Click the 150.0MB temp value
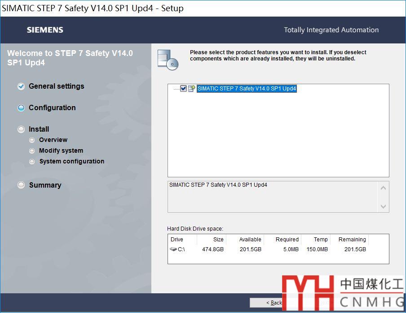 tap(317, 249)
